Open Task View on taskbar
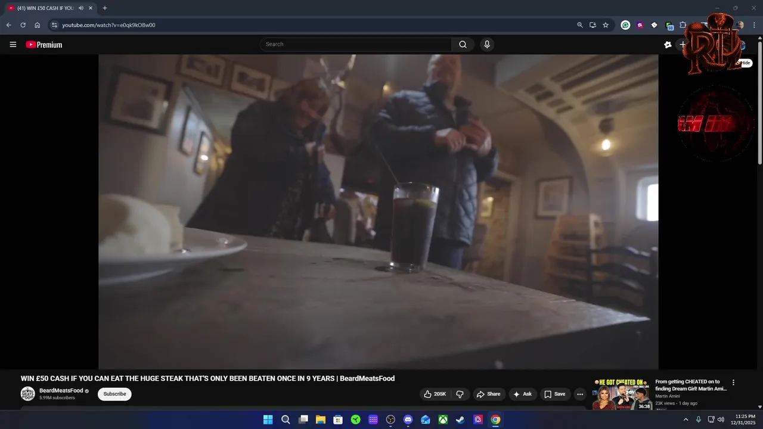Screen dimensions: 763x429 (303, 419)
